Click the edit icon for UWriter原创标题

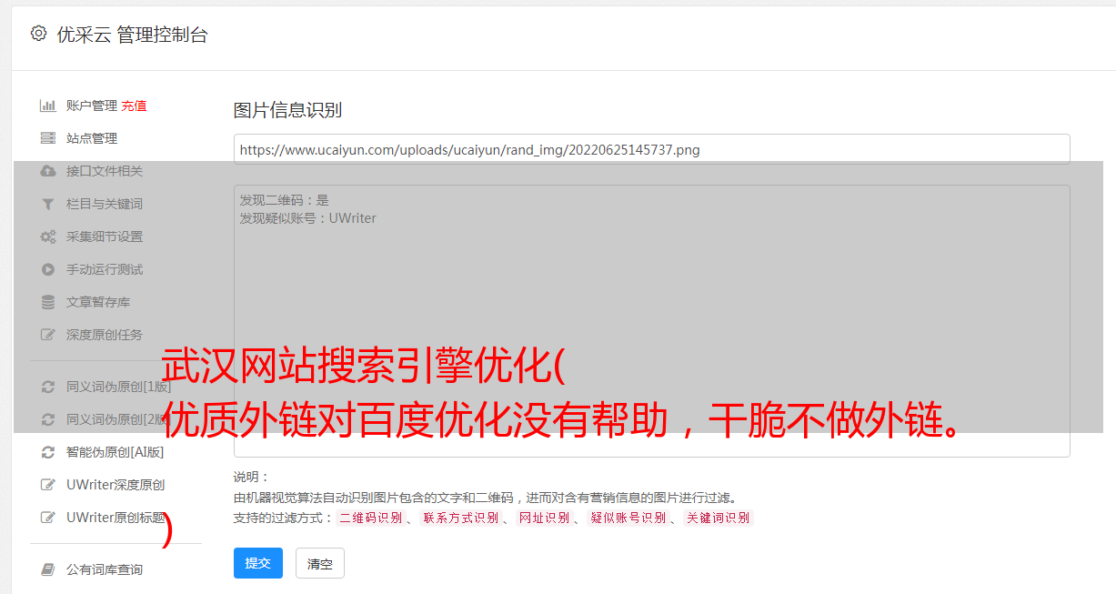(47, 518)
